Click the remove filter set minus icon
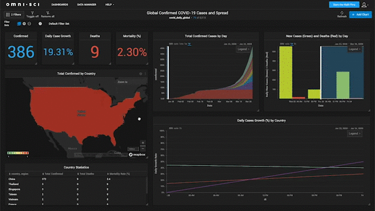Screen dimensions: 375x211 29,23
